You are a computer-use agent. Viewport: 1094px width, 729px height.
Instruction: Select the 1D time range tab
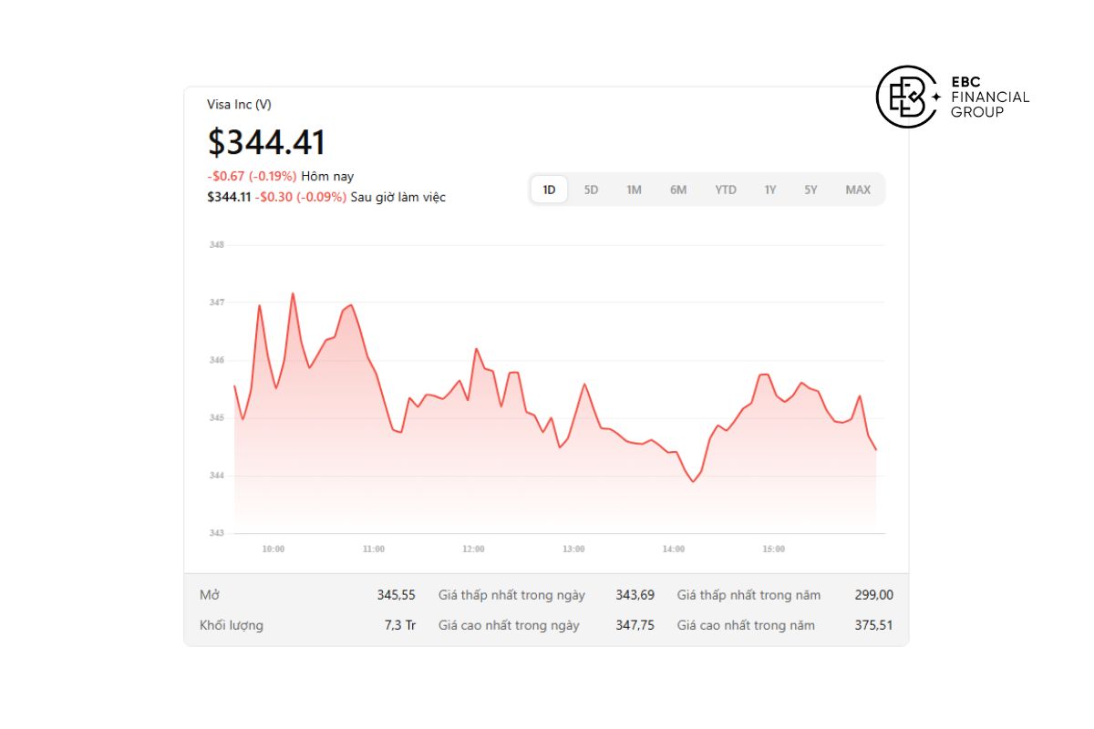[x=549, y=190]
